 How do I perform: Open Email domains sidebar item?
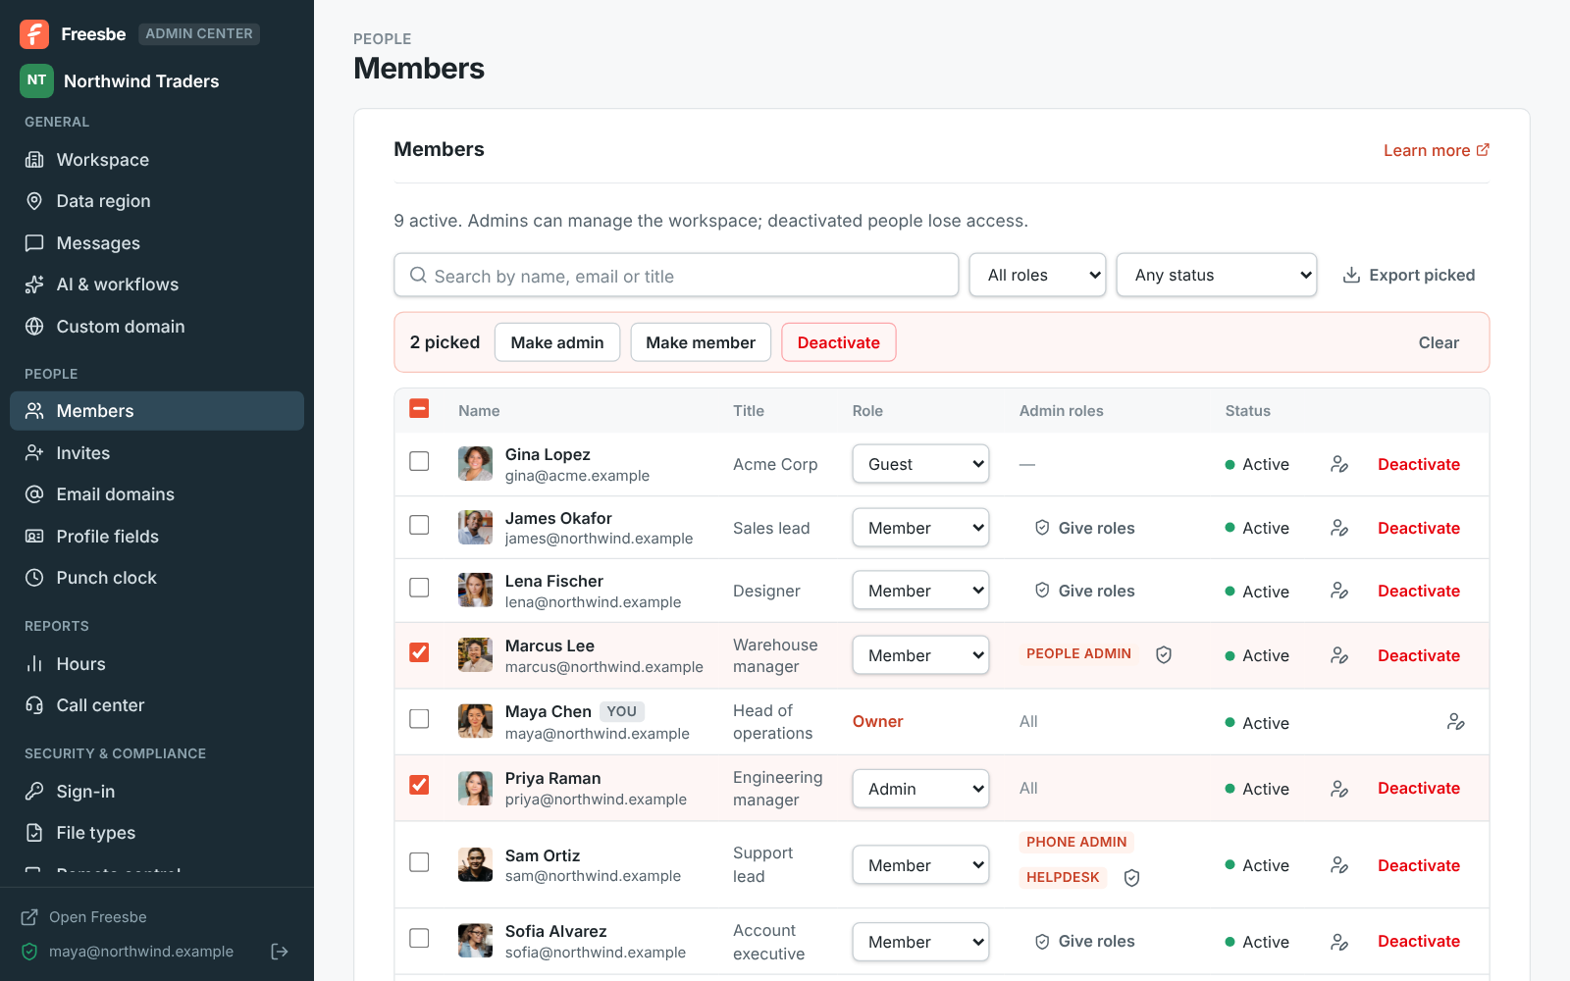pos(157,494)
